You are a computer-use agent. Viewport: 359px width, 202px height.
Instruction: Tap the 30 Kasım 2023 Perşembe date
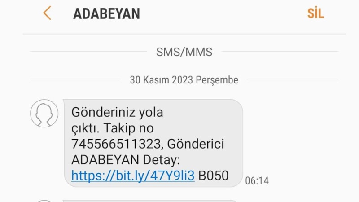tap(184, 80)
